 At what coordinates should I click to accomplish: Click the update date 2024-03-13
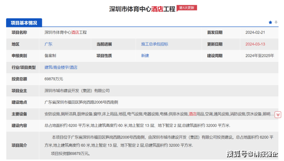[x=255, y=44]
